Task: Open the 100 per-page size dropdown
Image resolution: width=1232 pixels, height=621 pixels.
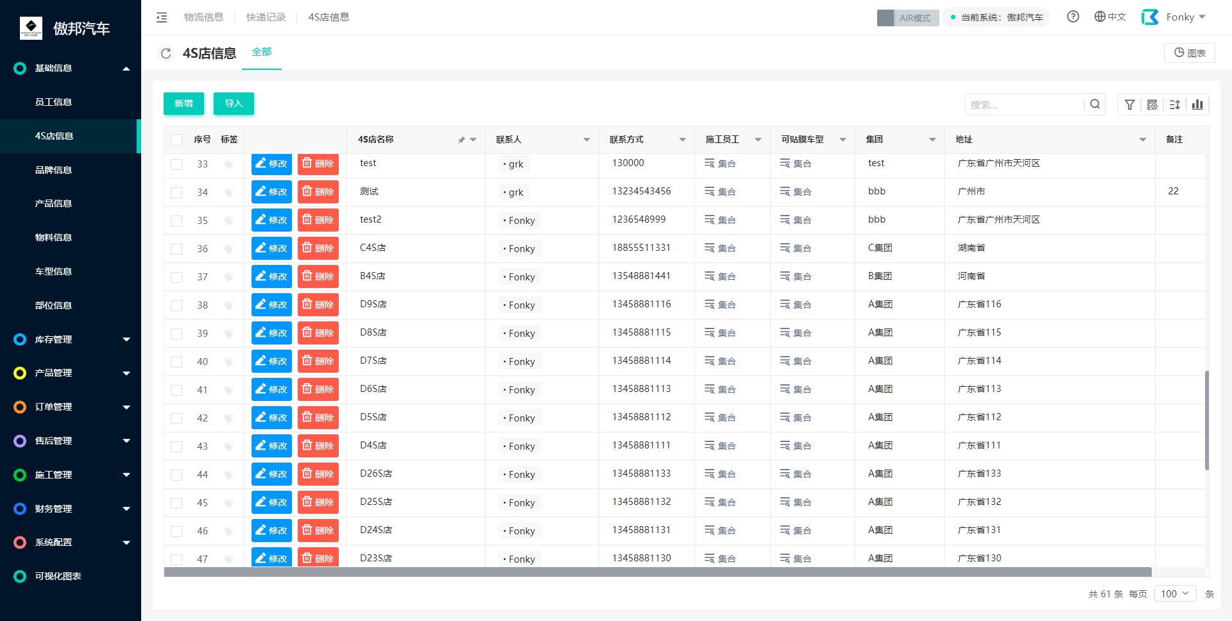Action: [x=1176, y=593]
